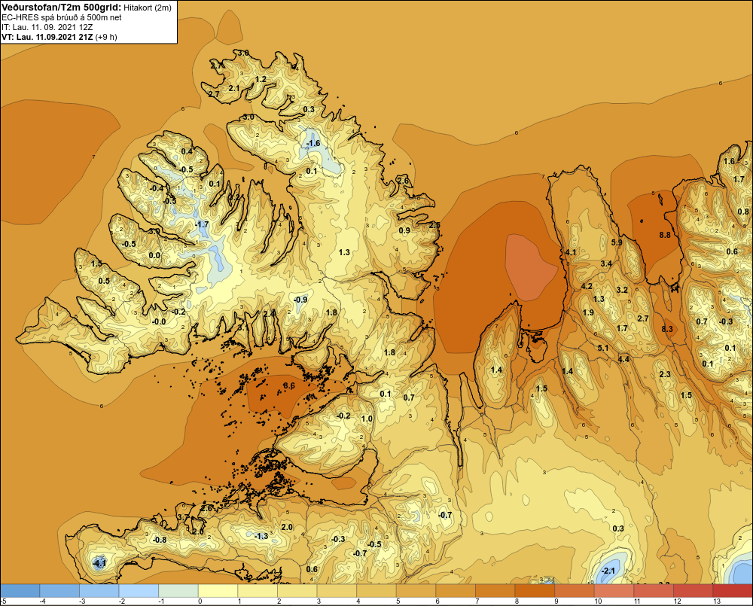Pick the legend swatch between 0 and 1

click(x=218, y=591)
